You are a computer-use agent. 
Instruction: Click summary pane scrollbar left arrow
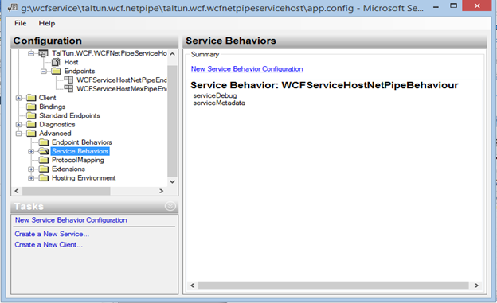click(x=193, y=286)
